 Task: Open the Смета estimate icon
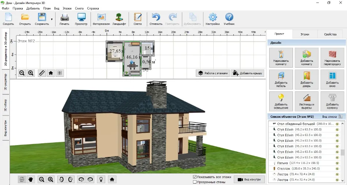137,19
